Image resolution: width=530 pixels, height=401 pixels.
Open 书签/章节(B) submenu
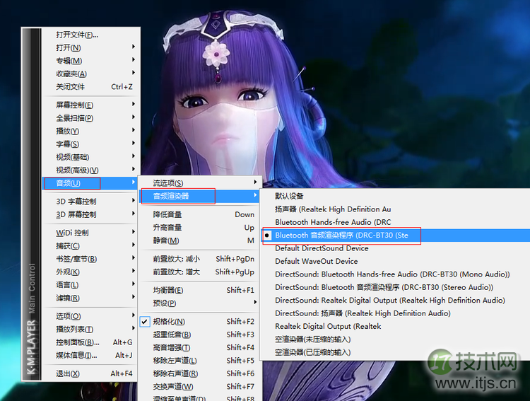(90, 259)
